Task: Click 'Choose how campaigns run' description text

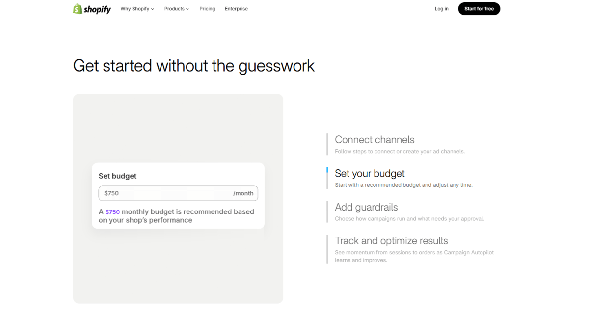Action: [x=409, y=219]
